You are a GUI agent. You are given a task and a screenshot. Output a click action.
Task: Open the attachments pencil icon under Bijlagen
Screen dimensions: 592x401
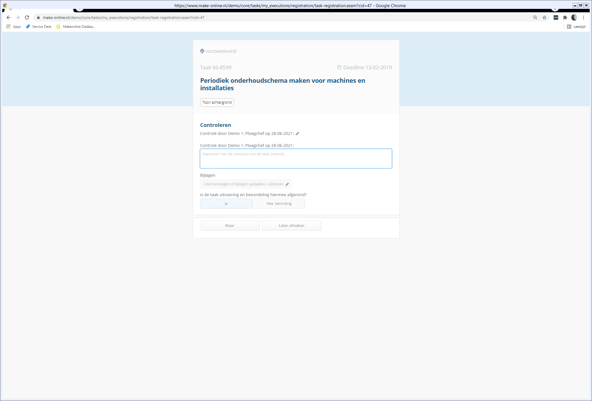287,184
